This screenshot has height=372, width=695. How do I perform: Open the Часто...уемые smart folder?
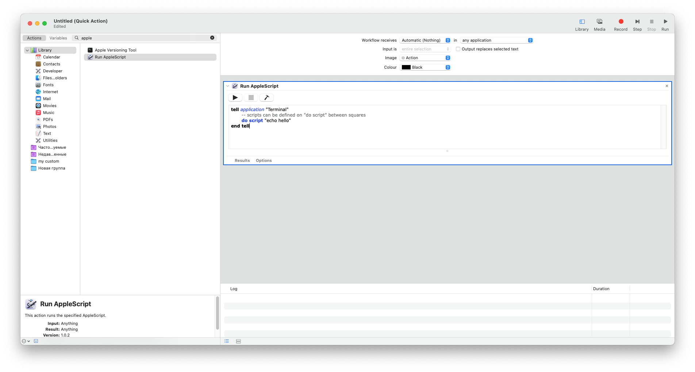click(x=52, y=147)
